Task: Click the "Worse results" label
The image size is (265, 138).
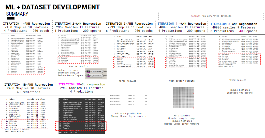Action: click(127, 81)
